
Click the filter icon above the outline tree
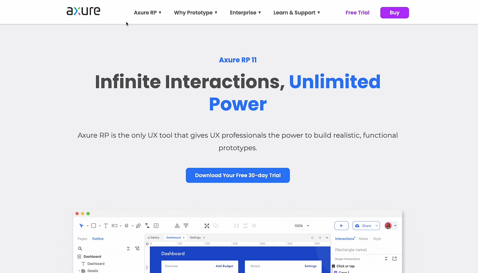(137, 248)
